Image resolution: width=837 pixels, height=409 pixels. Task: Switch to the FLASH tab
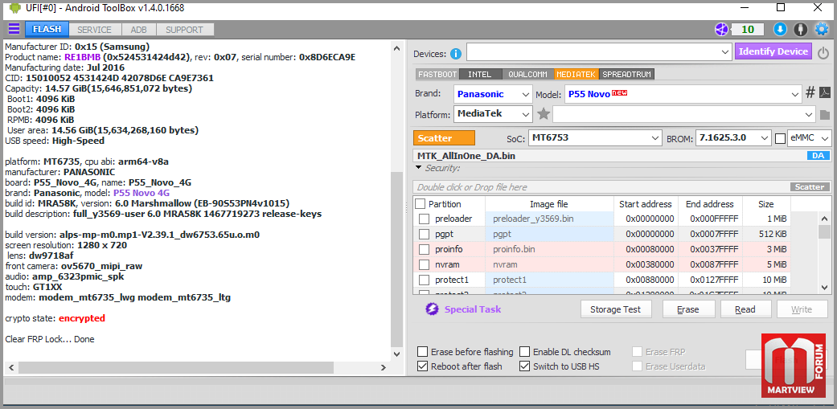(47, 29)
